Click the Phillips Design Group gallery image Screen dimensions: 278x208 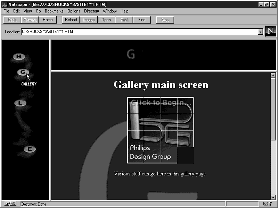pyautogui.click(x=161, y=130)
